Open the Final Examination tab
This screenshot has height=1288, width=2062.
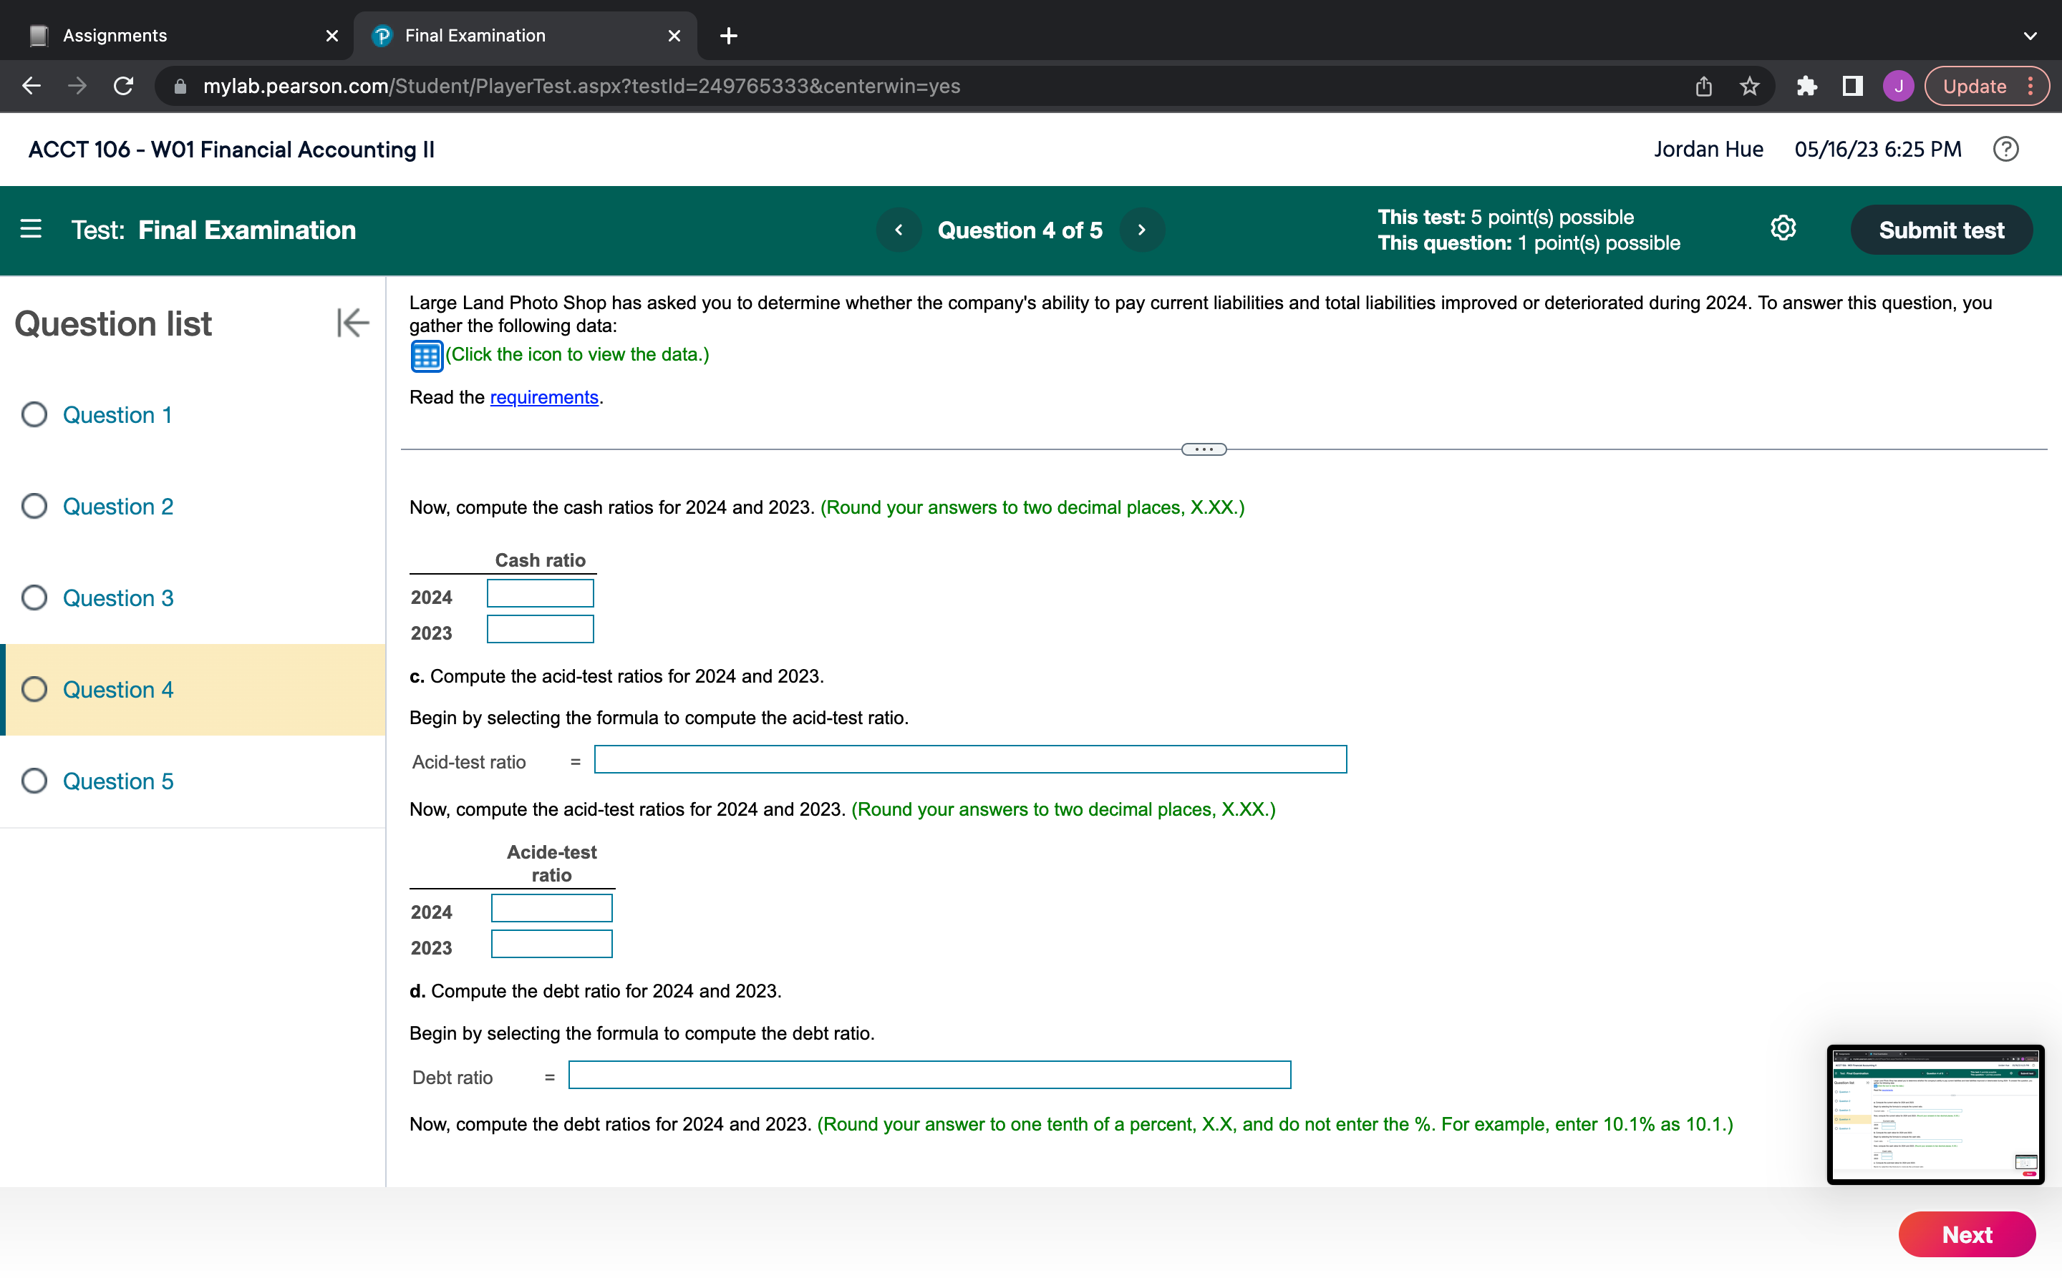click(x=473, y=36)
